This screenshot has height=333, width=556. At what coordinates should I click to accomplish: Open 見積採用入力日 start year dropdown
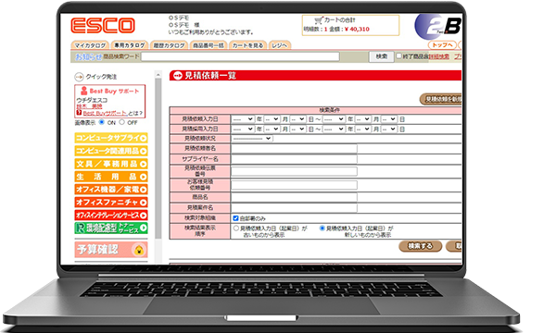pyautogui.click(x=243, y=129)
